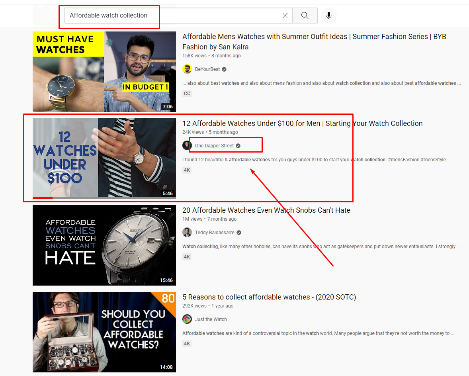Click the BeYourBest channel avatar
This screenshot has height=376, width=469.
click(187, 69)
